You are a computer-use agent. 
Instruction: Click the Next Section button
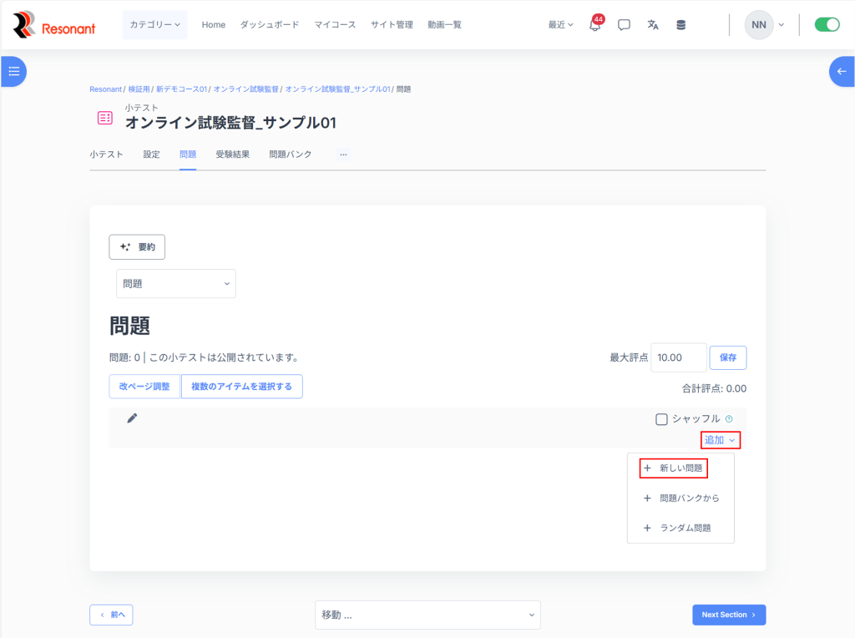728,615
